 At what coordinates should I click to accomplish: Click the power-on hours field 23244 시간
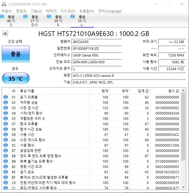point(172,69)
